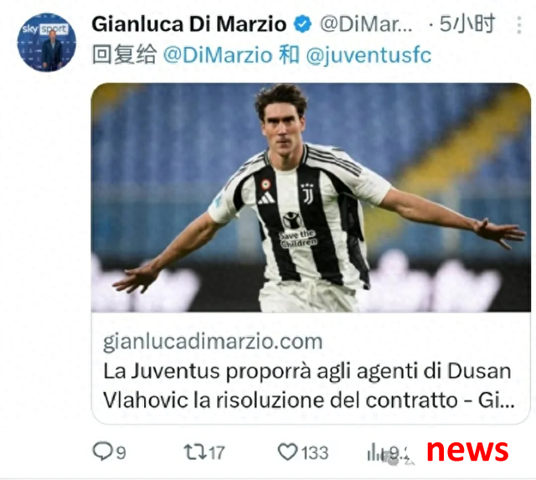Open the three-dot more options menu
536x480 pixels.
[519, 25]
